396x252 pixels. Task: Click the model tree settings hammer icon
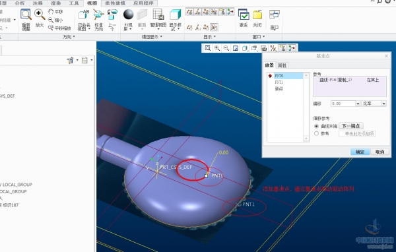tap(70, 60)
